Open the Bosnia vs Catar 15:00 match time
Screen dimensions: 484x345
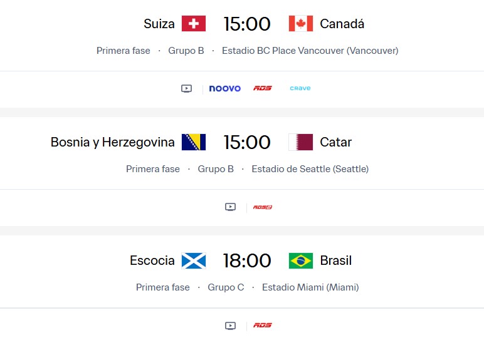[x=247, y=142]
